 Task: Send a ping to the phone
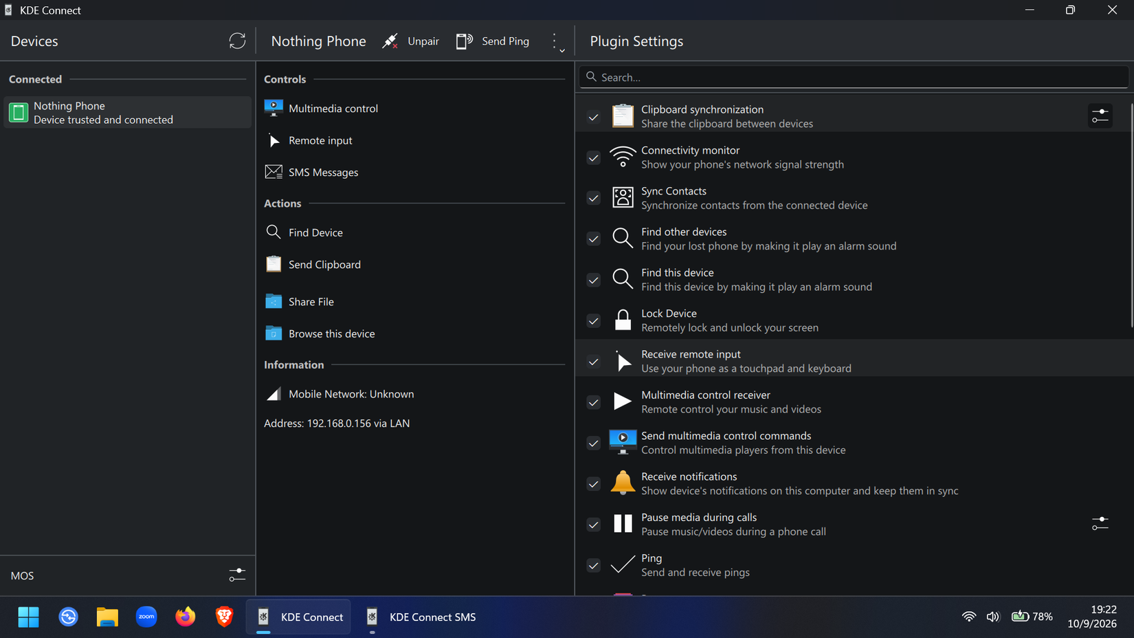[492, 41]
